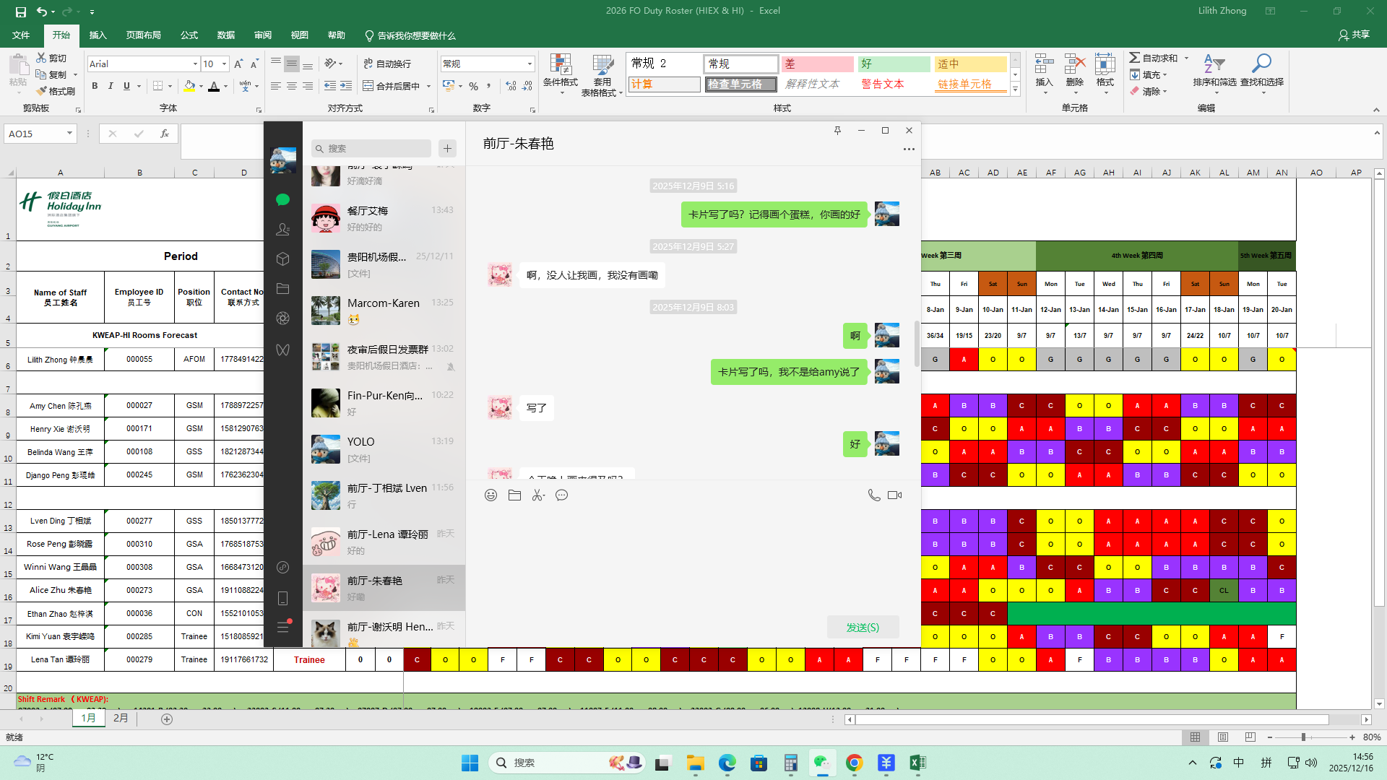
Task: Click the screenshot scissors icon in chat
Action: (x=537, y=495)
